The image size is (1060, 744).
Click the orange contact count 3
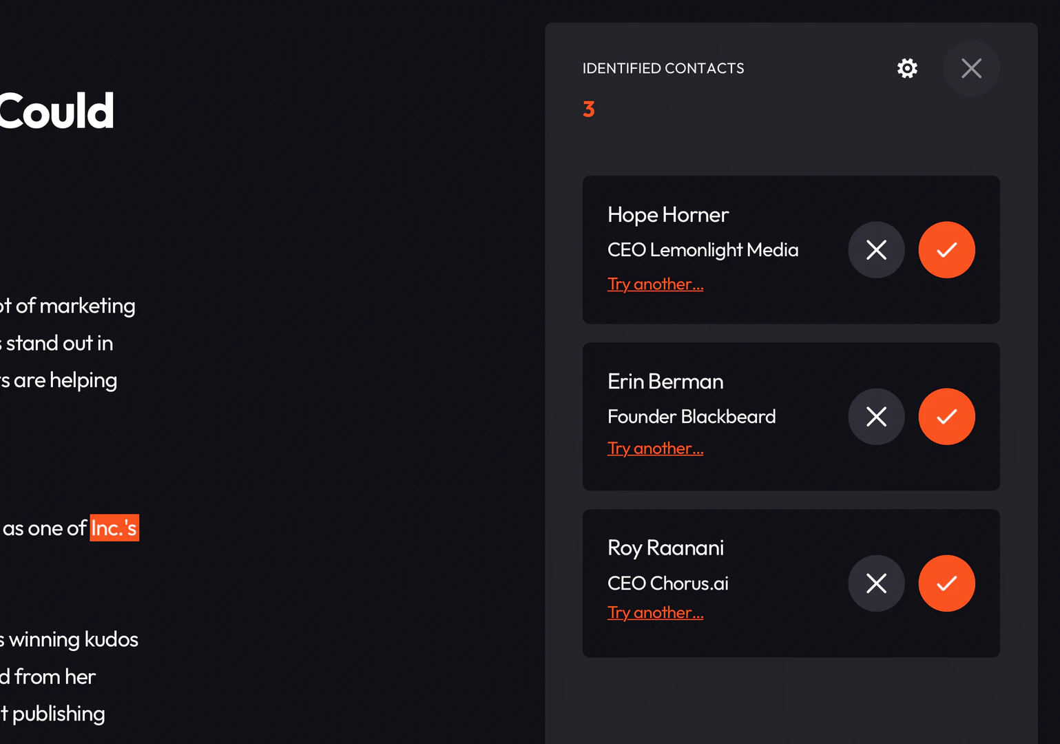tap(589, 109)
